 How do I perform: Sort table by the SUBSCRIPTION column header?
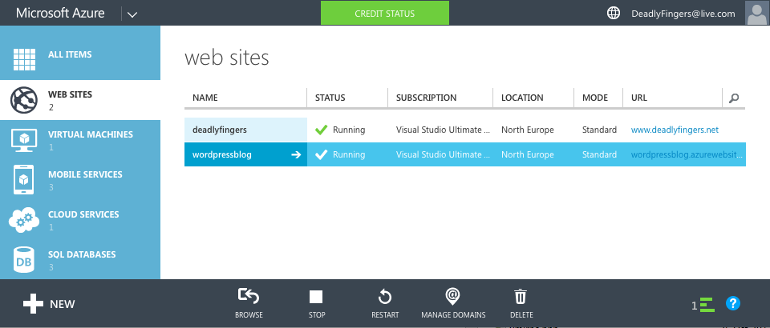point(426,98)
